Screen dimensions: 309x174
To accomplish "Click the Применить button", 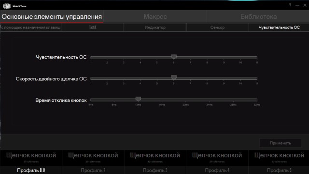I will tap(281, 143).
